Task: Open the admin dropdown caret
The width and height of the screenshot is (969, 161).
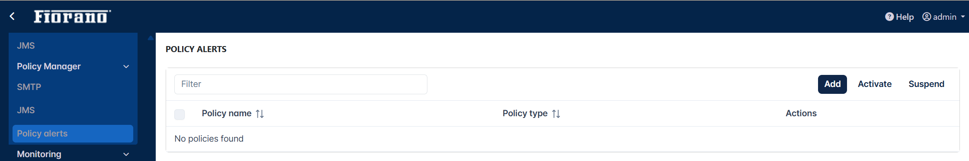Action: [963, 17]
